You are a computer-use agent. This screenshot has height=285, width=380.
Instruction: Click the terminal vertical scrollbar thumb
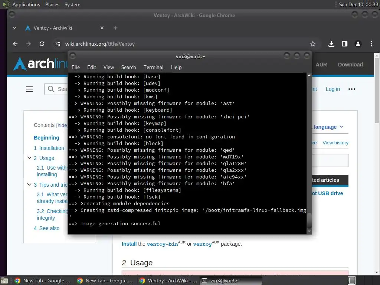(x=309, y=220)
